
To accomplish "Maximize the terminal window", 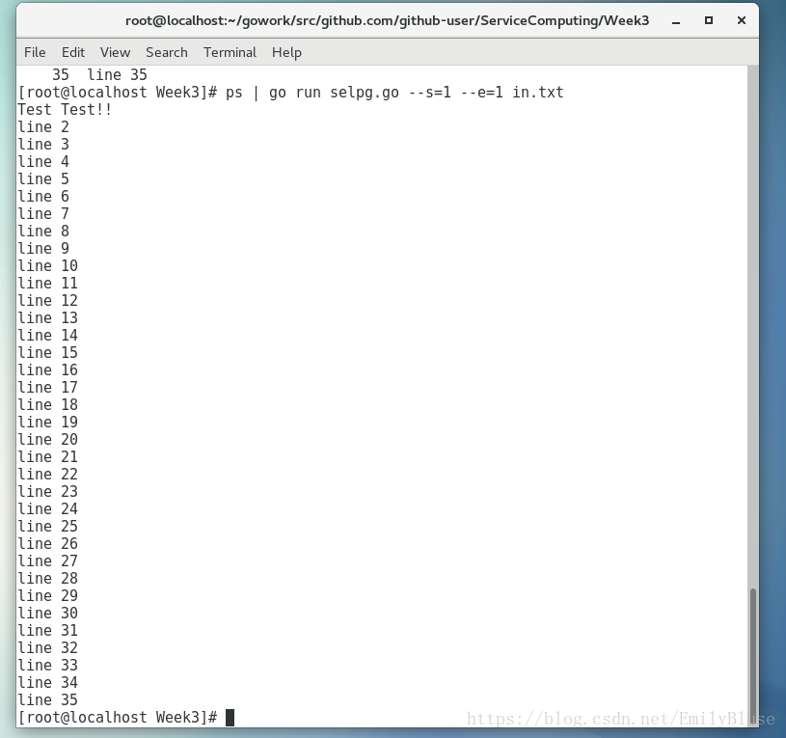I will [708, 20].
